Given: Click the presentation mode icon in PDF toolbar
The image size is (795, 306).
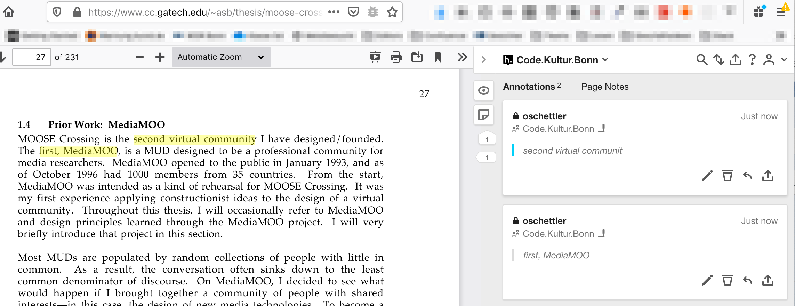Looking at the screenshot, I should click(375, 57).
